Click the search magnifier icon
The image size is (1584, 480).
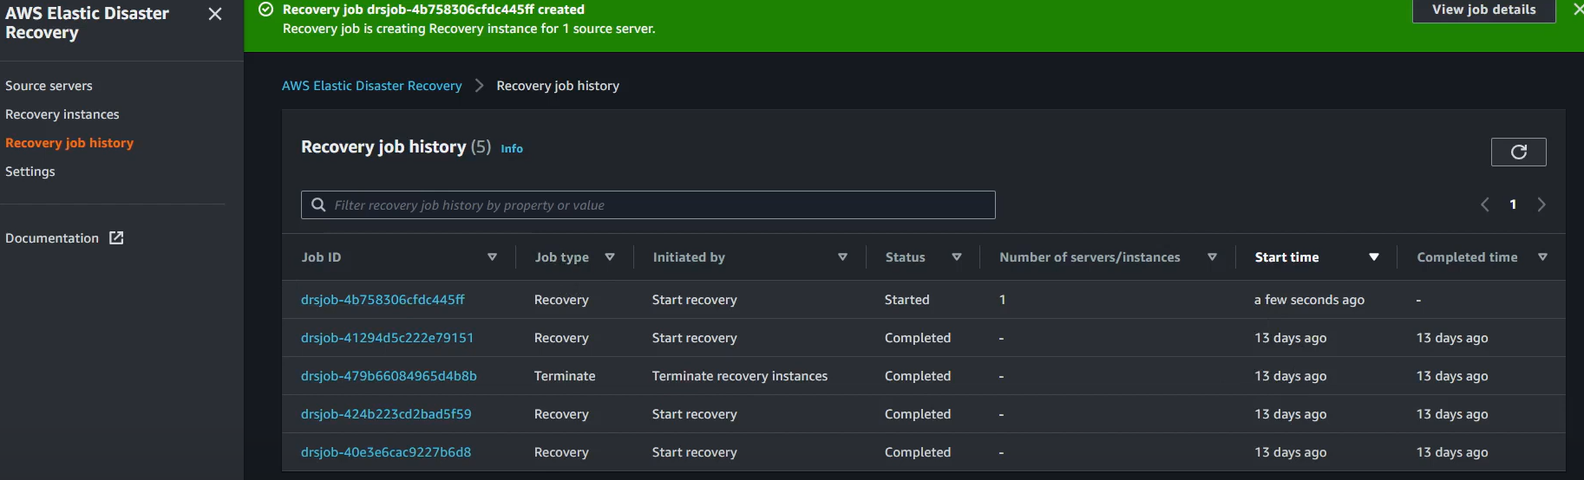point(318,204)
